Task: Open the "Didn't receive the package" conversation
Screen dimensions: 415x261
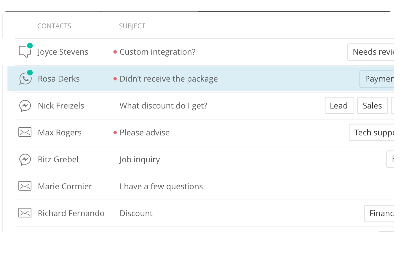Action: pyautogui.click(x=169, y=79)
